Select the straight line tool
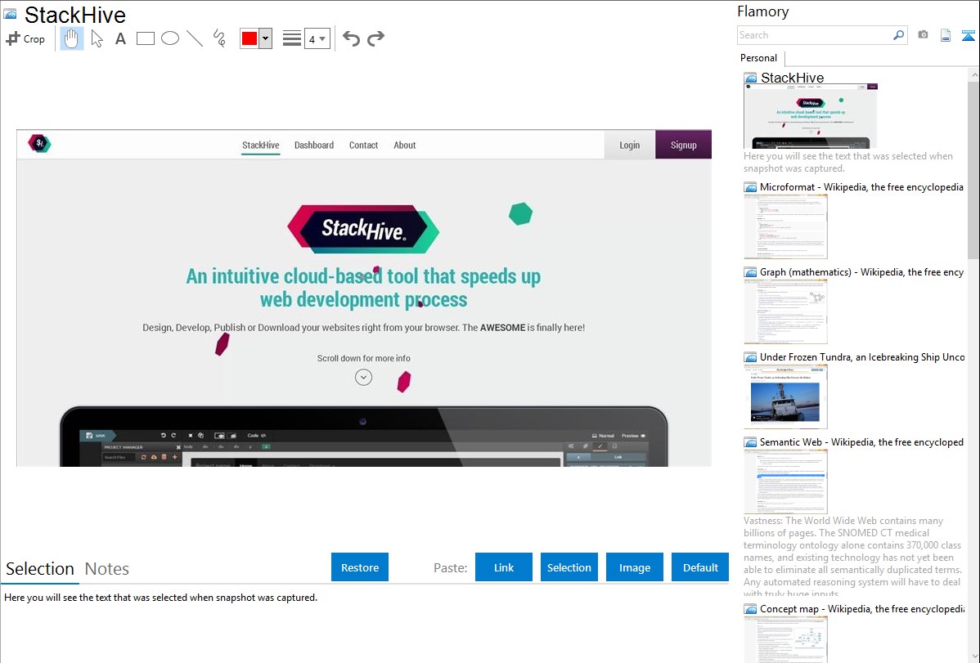980x663 pixels. [x=195, y=38]
